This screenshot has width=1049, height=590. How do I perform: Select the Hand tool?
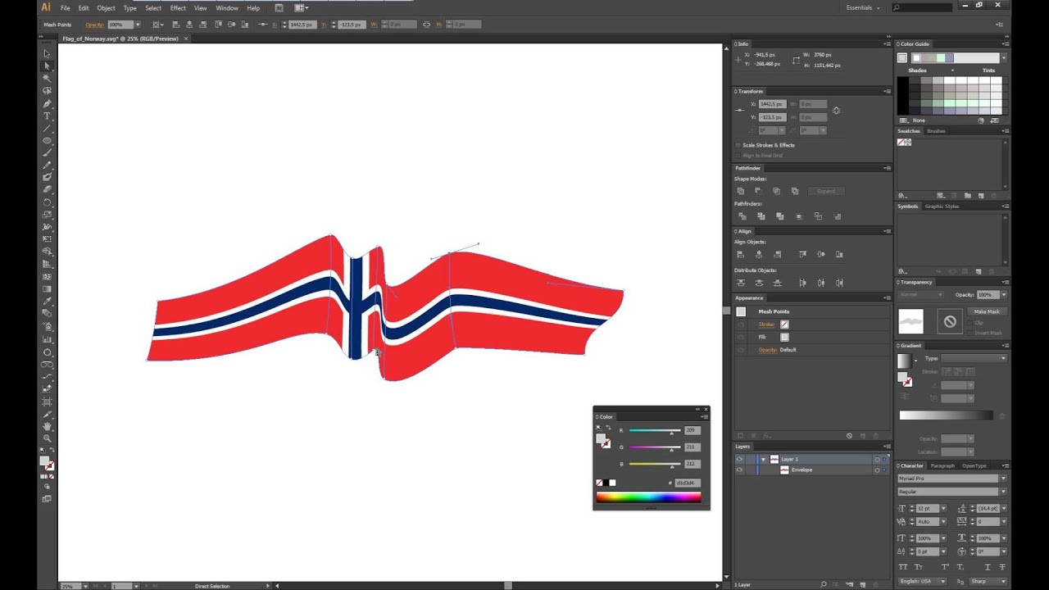point(47,426)
